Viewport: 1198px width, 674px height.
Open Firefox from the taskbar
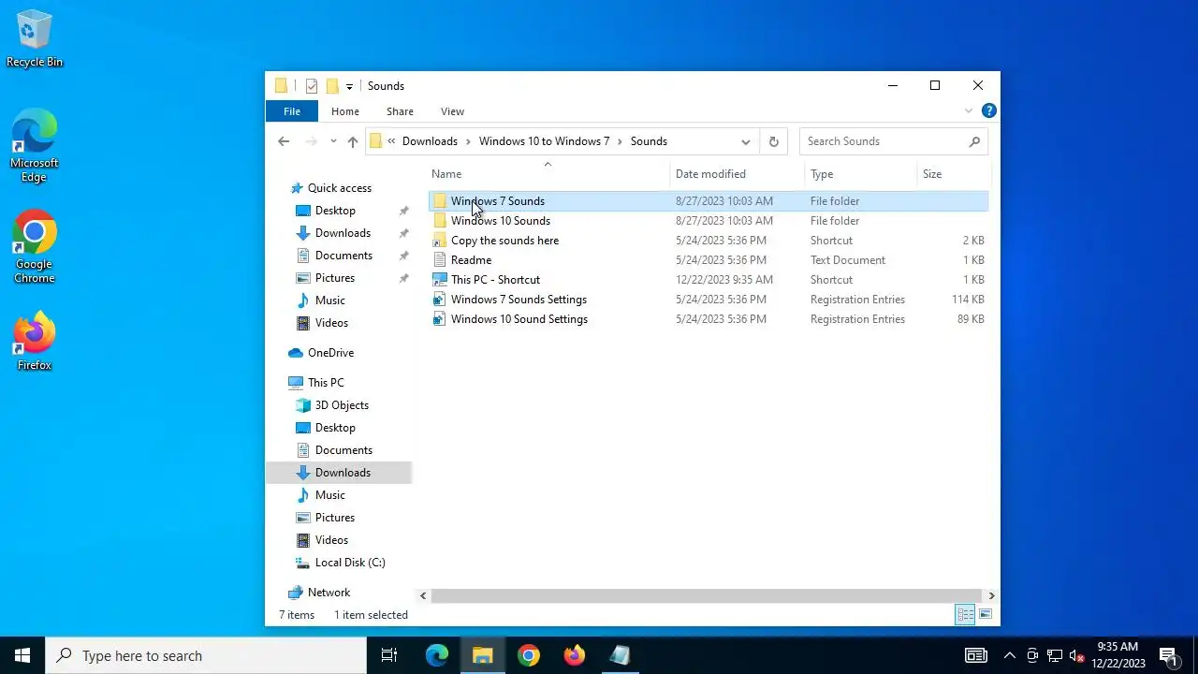(x=575, y=655)
